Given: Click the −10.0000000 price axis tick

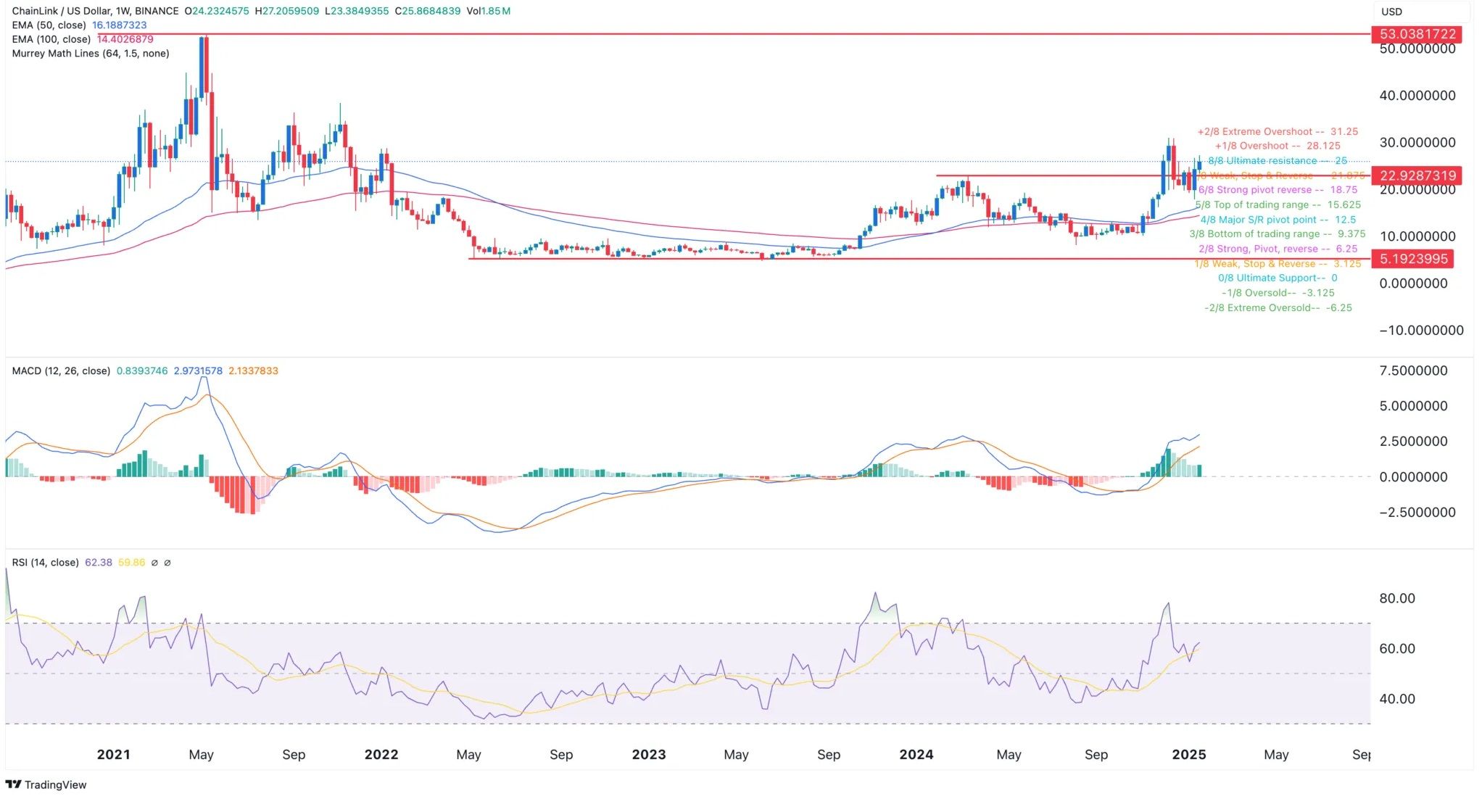Looking at the screenshot, I should pos(1421,331).
